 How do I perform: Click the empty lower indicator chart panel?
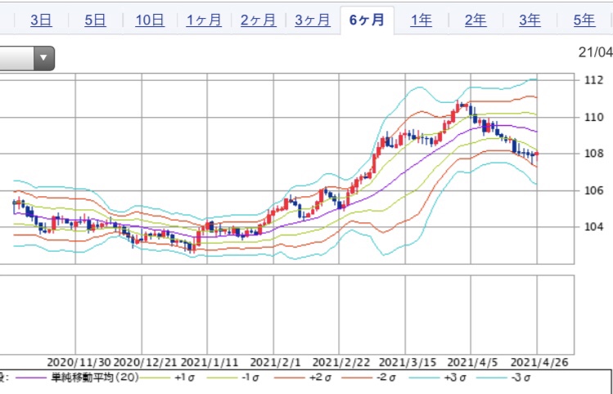[287, 315]
